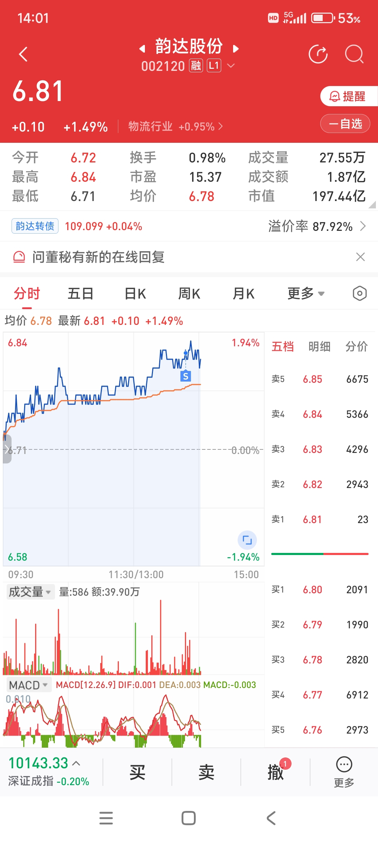
Task: Open 物流行业 sector details
Action: coord(176,126)
